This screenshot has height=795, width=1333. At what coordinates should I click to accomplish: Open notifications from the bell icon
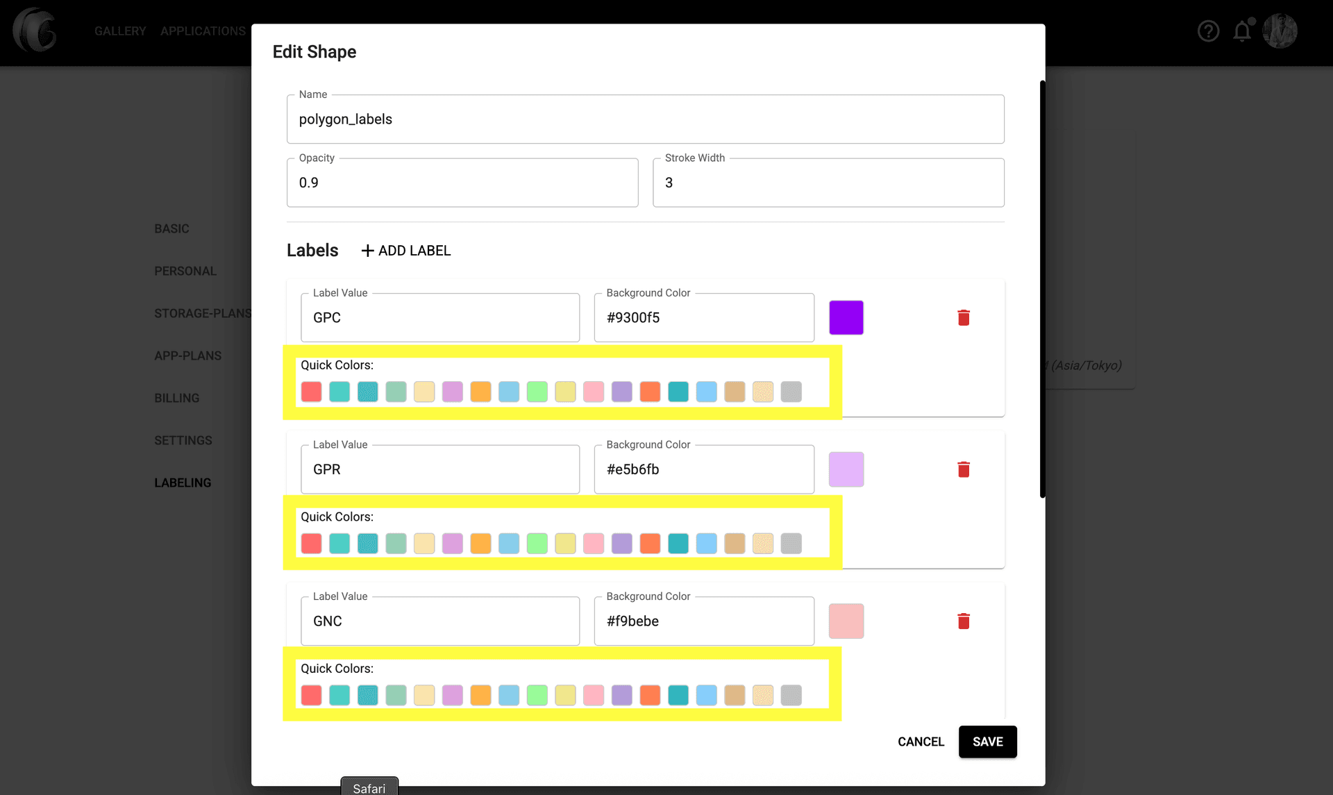[1242, 31]
